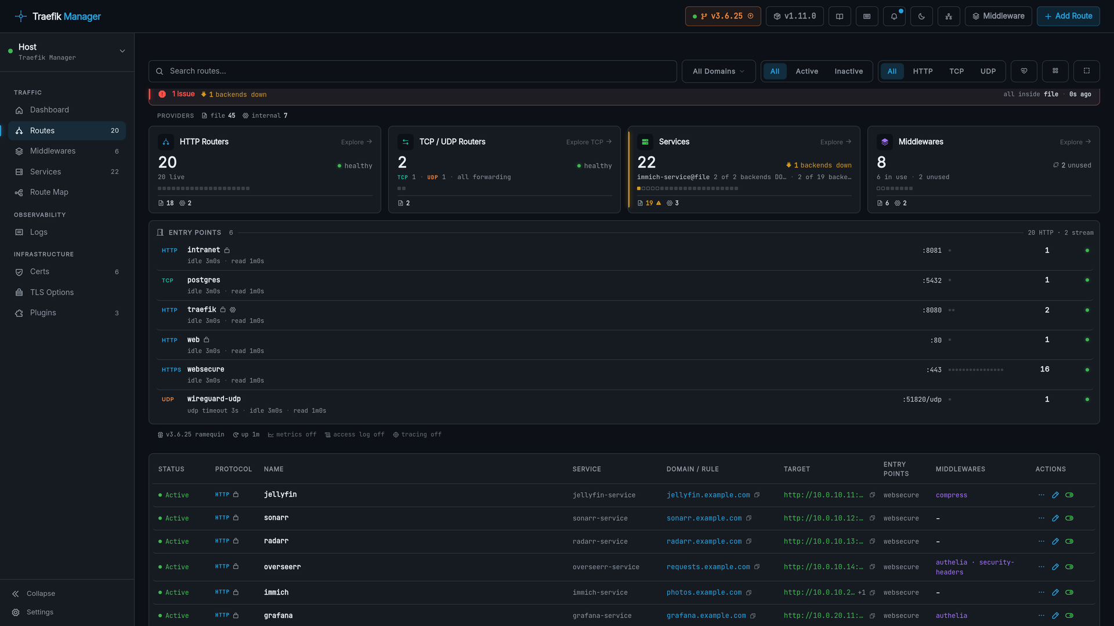This screenshot has height=626, width=1114.
Task: Click the Services backend status bar
Action: pyautogui.click(x=688, y=188)
